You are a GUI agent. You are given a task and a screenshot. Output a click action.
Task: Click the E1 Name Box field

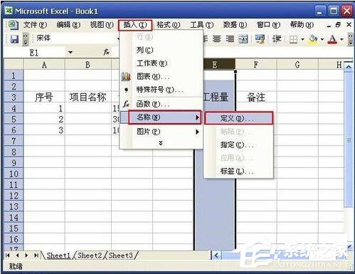coord(35,53)
